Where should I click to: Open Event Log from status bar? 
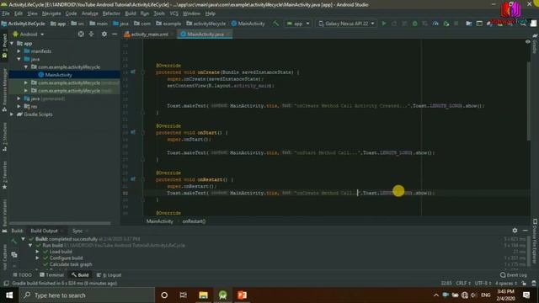coord(513,275)
